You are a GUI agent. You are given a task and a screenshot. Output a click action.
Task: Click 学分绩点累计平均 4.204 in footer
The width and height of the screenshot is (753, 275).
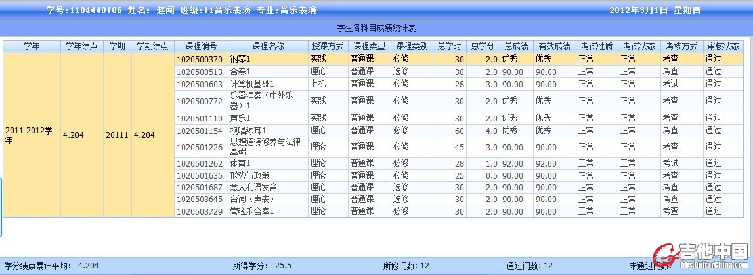click(x=51, y=265)
